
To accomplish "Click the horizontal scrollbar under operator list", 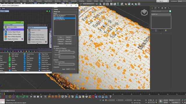I will [26, 73].
